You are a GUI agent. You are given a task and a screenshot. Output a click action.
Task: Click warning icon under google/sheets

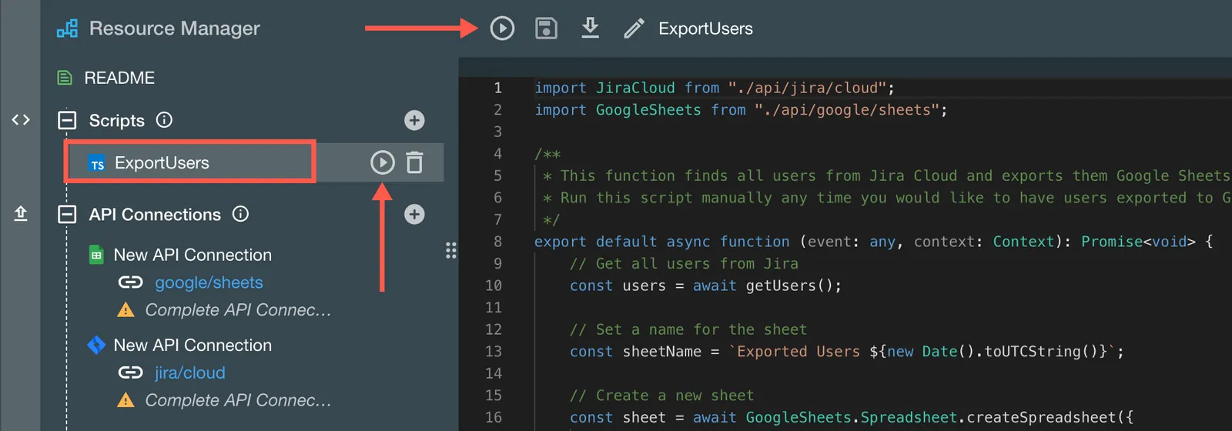click(x=125, y=310)
